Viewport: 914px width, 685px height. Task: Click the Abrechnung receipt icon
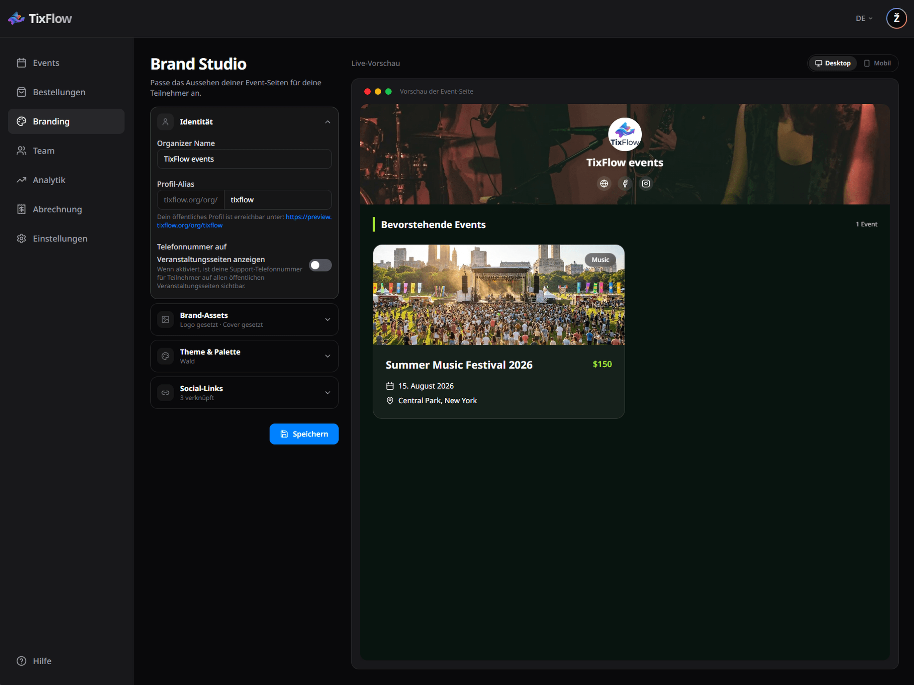point(21,209)
